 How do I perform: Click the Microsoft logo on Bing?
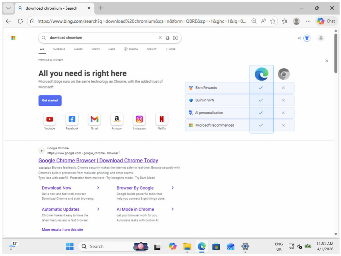tap(13, 38)
